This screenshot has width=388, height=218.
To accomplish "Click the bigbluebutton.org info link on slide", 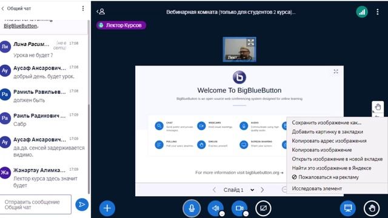I will (239, 173).
